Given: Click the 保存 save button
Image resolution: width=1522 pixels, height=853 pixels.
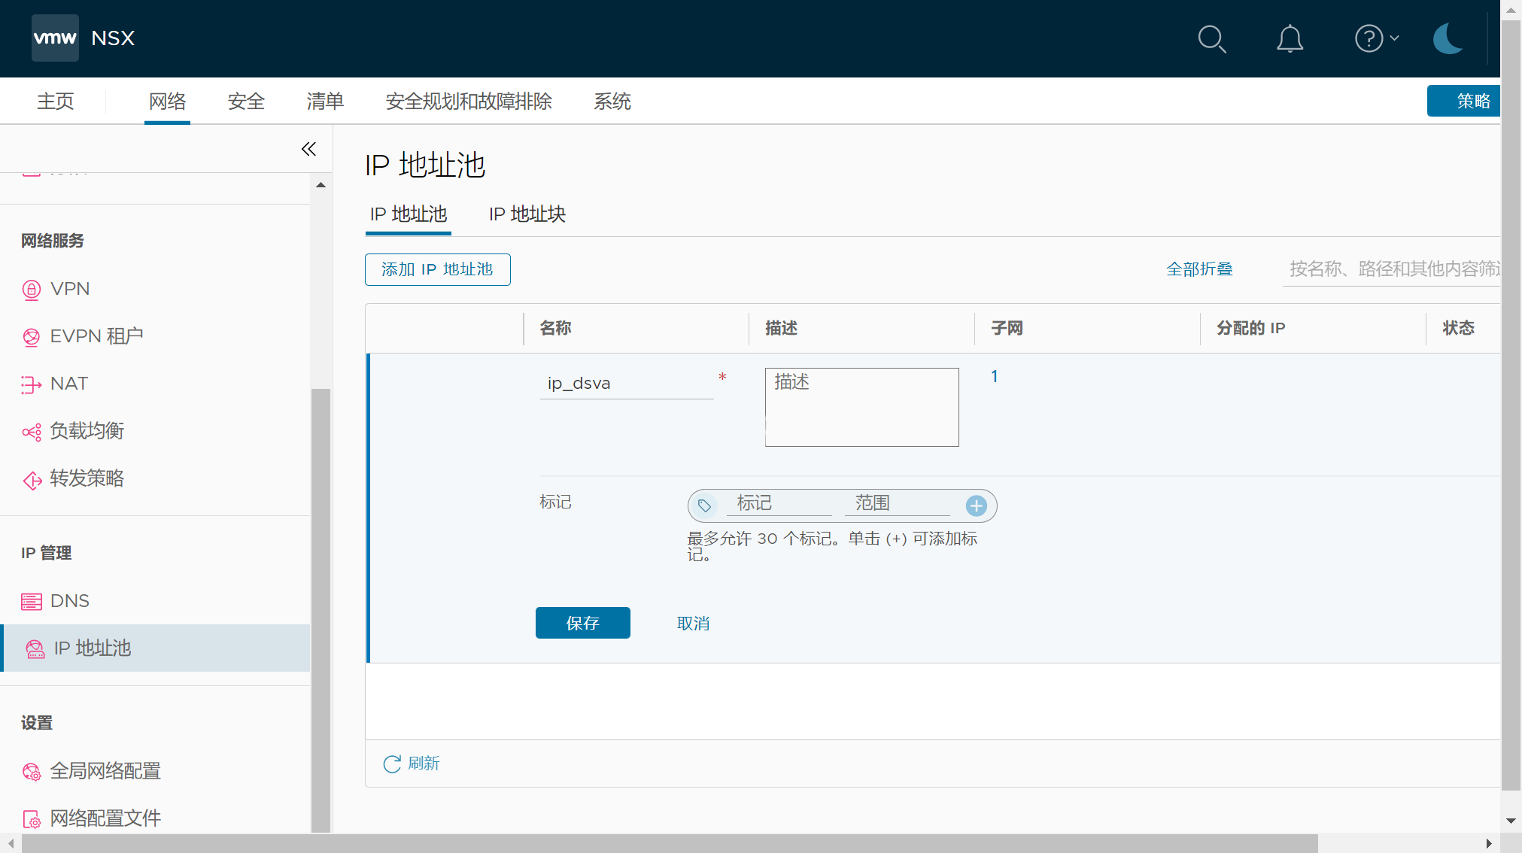Looking at the screenshot, I should pos(582,623).
